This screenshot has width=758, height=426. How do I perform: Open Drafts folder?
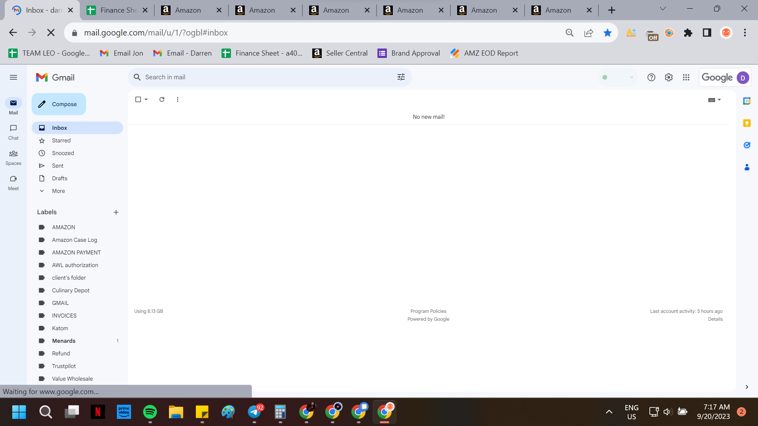coord(77,178)
